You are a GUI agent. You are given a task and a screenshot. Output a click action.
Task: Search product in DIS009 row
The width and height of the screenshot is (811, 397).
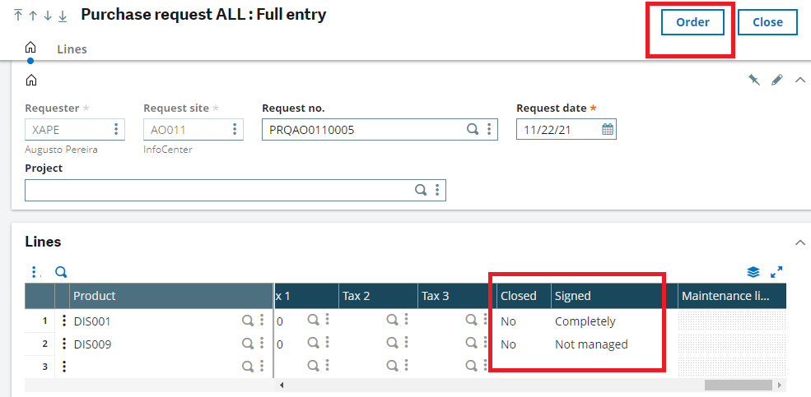[x=249, y=344]
